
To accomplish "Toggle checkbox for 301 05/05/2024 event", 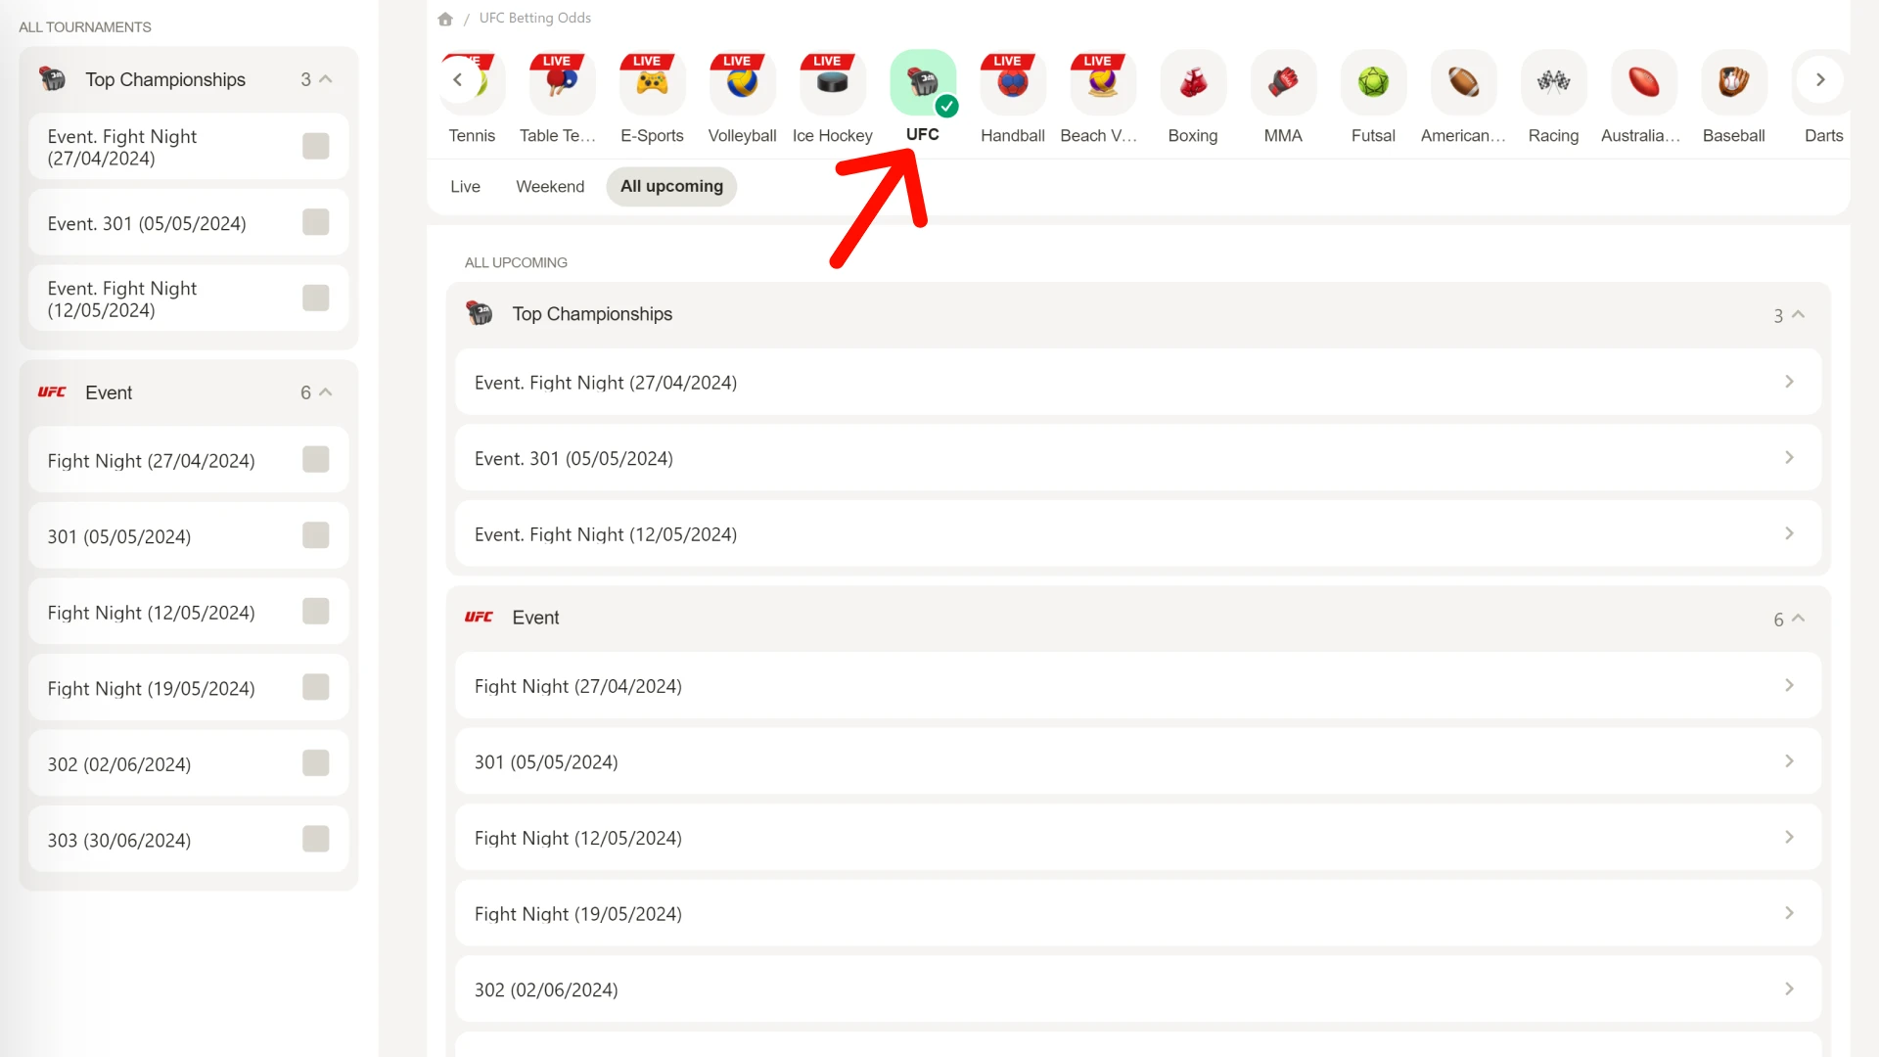I will click(x=316, y=535).
